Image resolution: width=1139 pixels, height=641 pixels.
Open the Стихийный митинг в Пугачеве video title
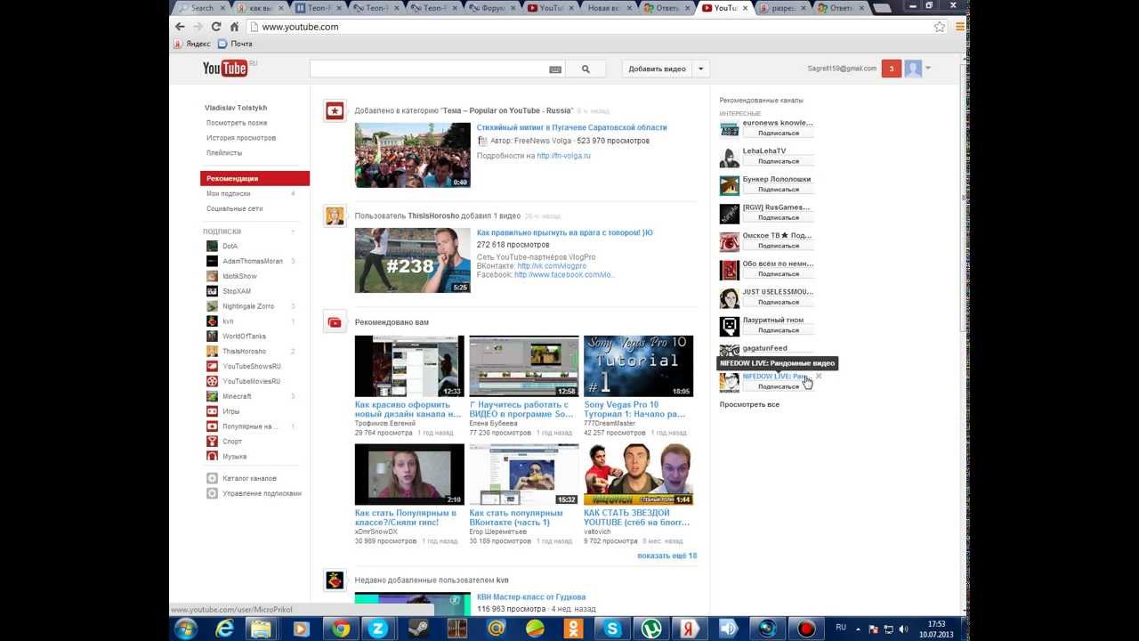(x=571, y=127)
